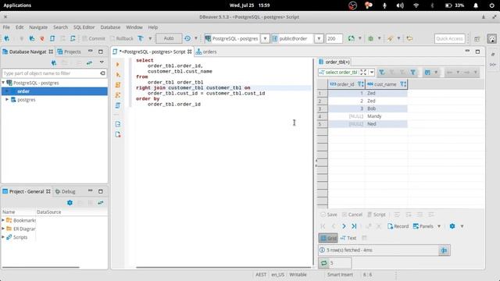Expand the PostgreSQL - postgres tree node
The width and height of the screenshot is (500, 281).
tap(3, 83)
